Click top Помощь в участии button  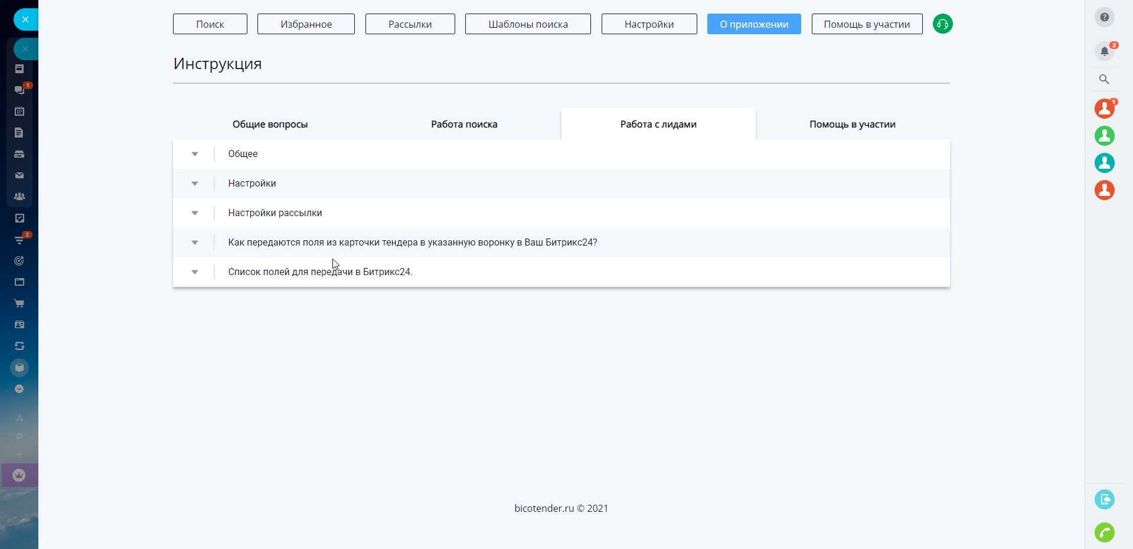click(867, 24)
